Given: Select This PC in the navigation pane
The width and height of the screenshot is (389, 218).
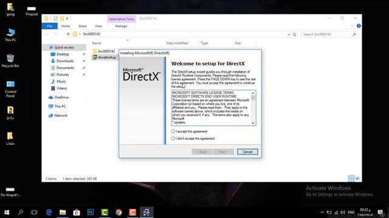Looking at the screenshot, I should coord(60,107).
